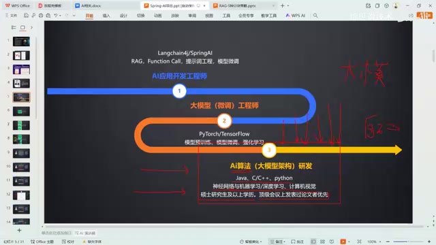Click the Print Preview icon

click(x=48, y=16)
